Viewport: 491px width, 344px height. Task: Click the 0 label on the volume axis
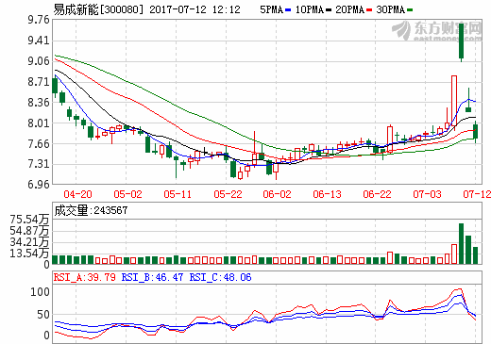pyautogui.click(x=46, y=265)
